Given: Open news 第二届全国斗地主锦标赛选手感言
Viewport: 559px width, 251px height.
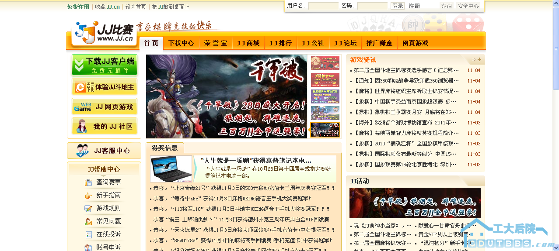Looking at the screenshot, I should click(x=406, y=70).
